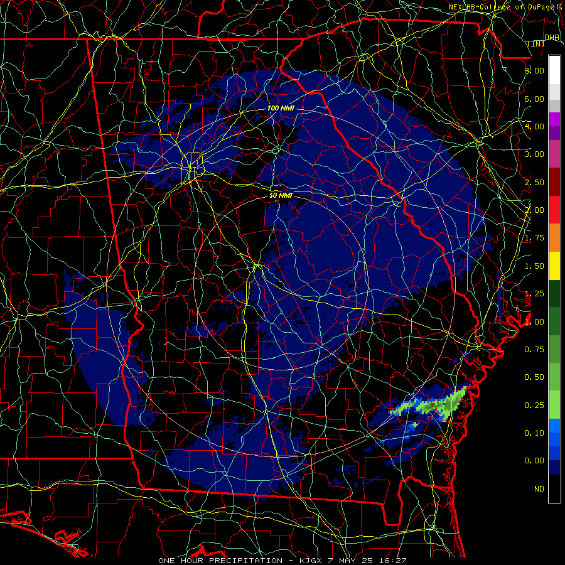
Task: Select the yellow legend swatch
Action: [x=554, y=266]
